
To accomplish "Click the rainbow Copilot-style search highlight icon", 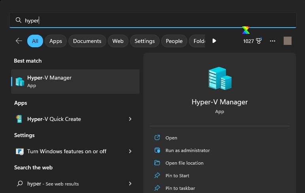I will [246, 30].
